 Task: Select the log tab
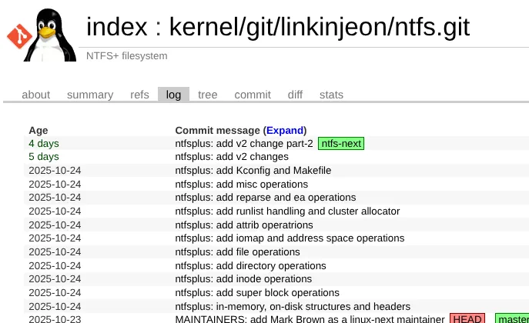coord(173,95)
